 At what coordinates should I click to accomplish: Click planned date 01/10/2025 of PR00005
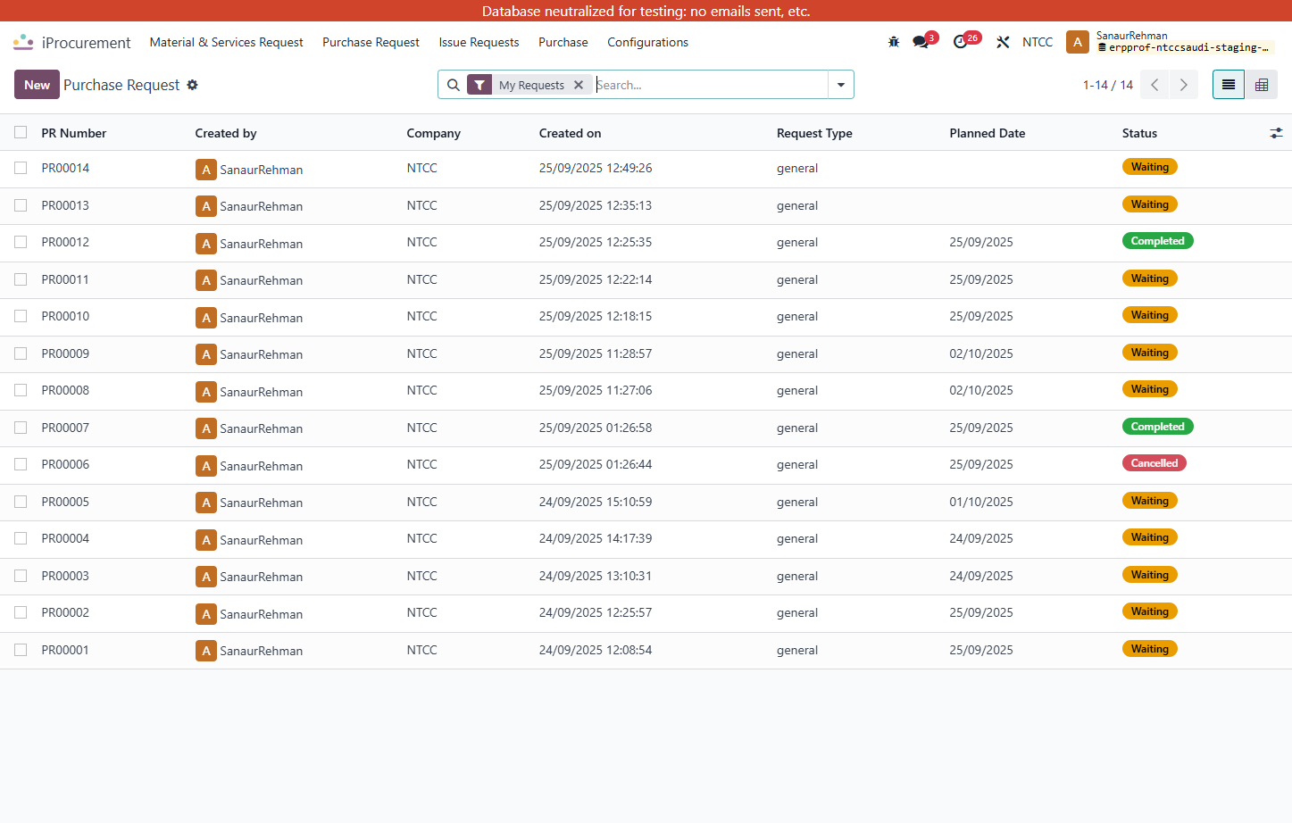pos(981,502)
